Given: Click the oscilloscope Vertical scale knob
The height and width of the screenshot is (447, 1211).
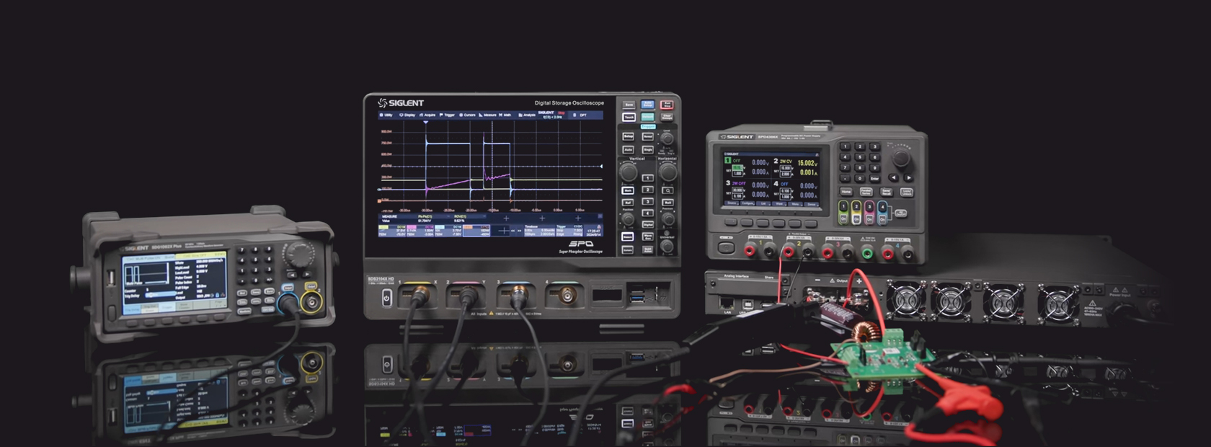Looking at the screenshot, I should (x=629, y=172).
